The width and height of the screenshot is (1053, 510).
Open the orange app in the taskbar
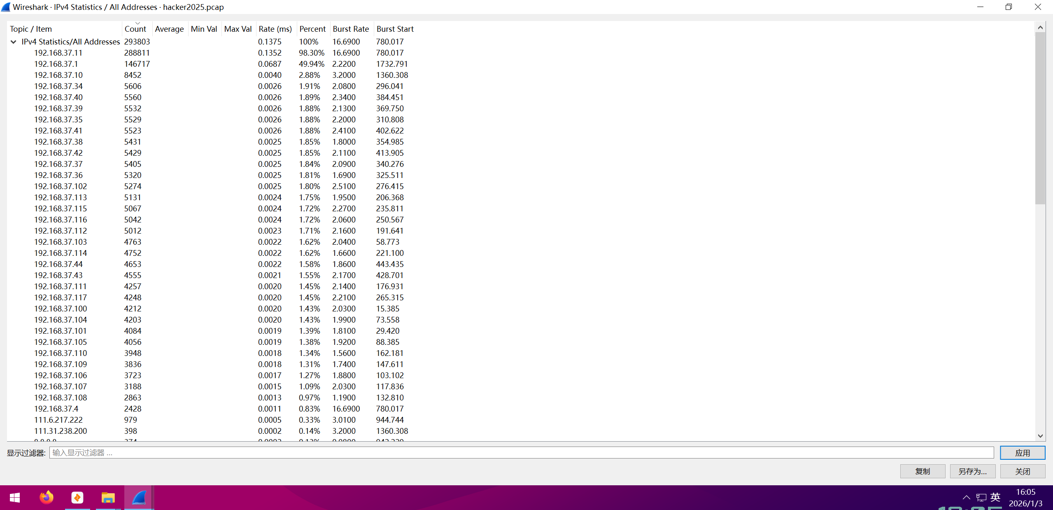pos(77,498)
